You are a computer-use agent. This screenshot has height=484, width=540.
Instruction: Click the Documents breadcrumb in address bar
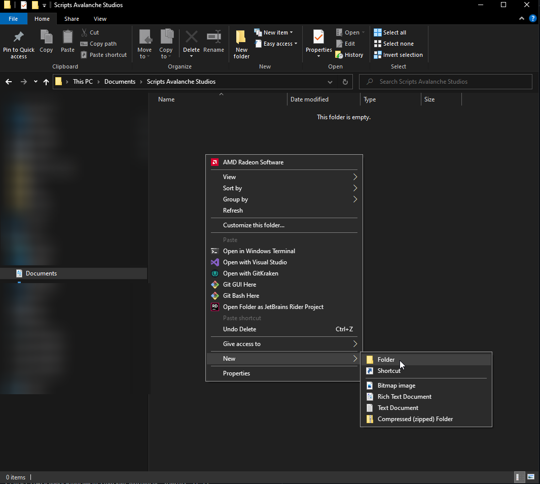point(120,82)
